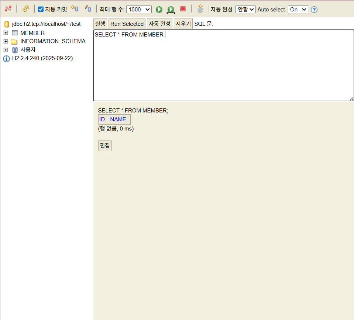Expand the INFORMATION_SCHEMA node

[6, 42]
